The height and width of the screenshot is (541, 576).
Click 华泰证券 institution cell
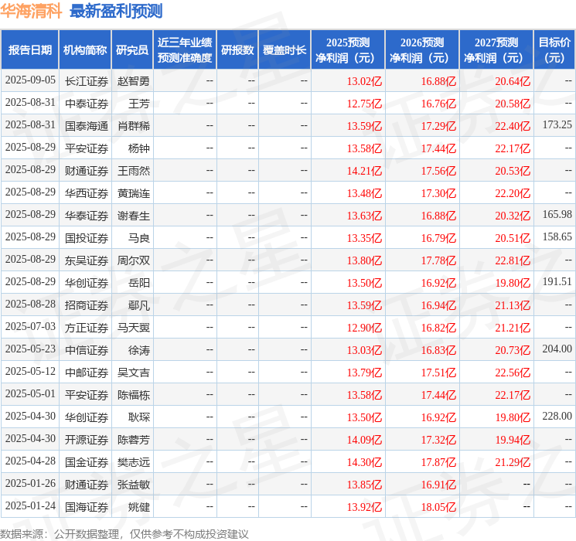[87, 216]
